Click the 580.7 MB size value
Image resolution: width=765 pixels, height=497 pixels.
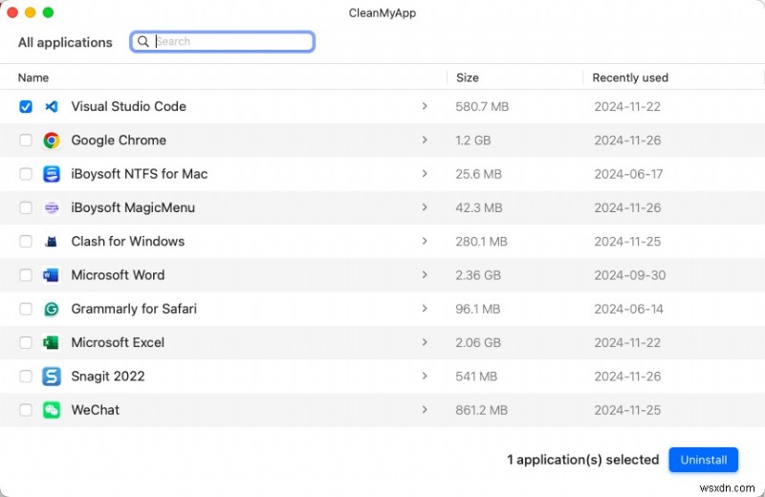tap(482, 106)
